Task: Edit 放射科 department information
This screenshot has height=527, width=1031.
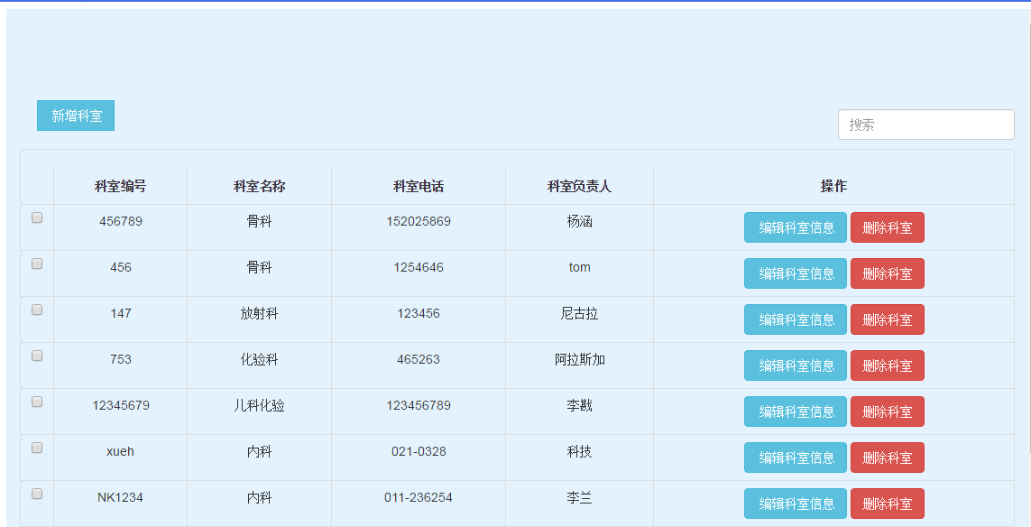Action: pos(796,319)
